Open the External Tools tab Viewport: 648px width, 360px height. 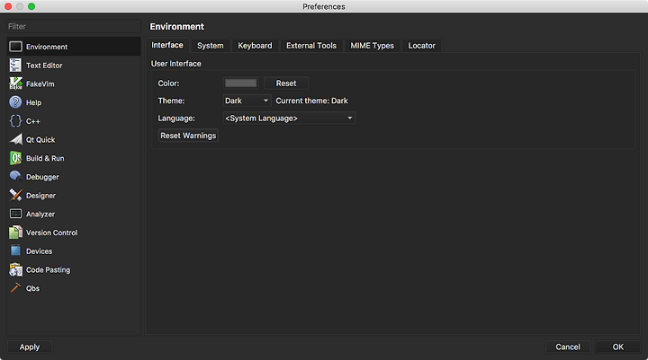tap(311, 46)
